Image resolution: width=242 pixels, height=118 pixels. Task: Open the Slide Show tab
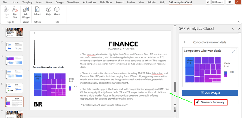coord(106,2)
